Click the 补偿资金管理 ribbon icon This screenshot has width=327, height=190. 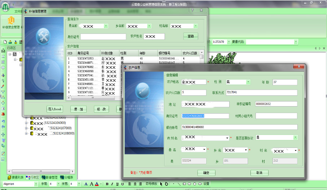coord(11,22)
